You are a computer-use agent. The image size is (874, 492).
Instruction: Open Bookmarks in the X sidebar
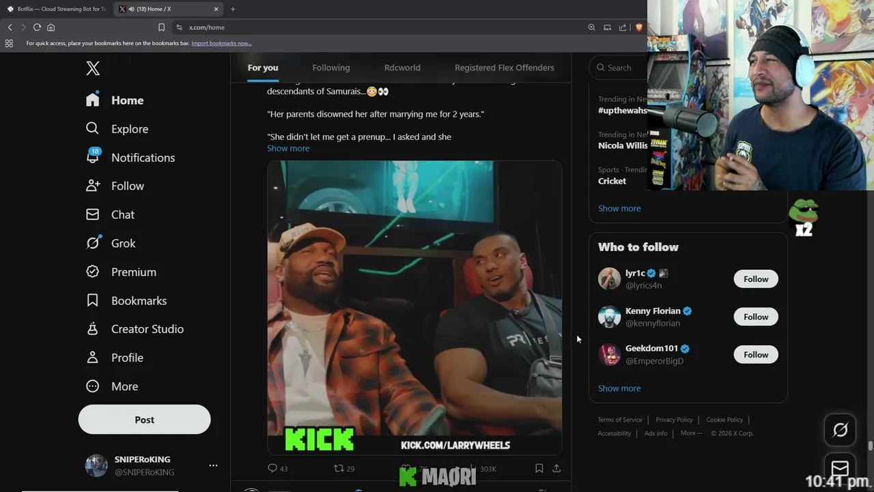coord(126,301)
